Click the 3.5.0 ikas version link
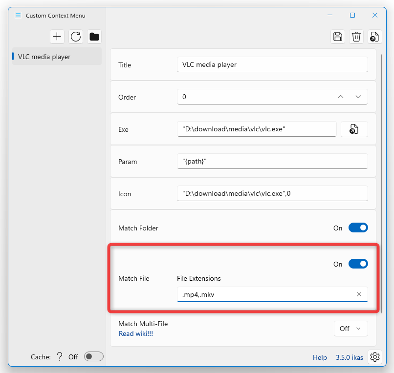This screenshot has width=394, height=373. tap(350, 357)
